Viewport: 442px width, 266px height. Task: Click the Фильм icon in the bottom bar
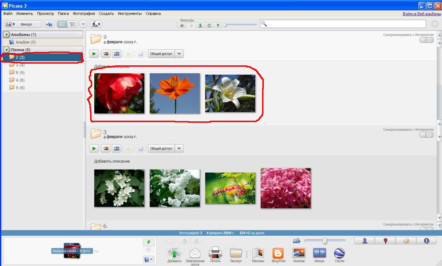(319, 255)
